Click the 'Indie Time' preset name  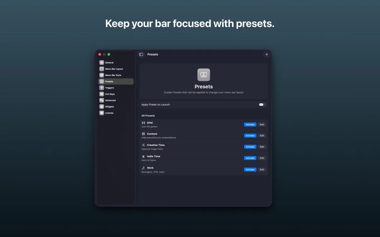pos(153,157)
